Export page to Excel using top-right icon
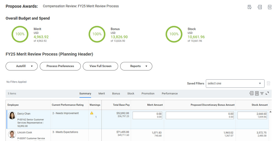 click(260, 7)
